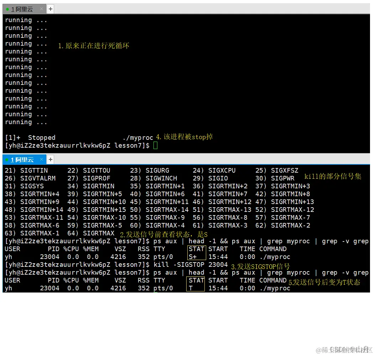Screen dimensions: 375x356
Task: Click the 'pts/0' TTY value in the last row
Action: [163, 288]
